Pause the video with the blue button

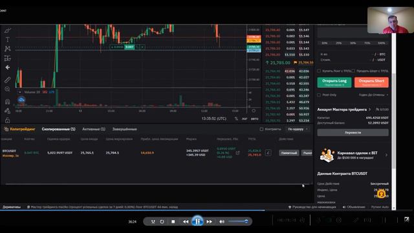click(x=197, y=221)
